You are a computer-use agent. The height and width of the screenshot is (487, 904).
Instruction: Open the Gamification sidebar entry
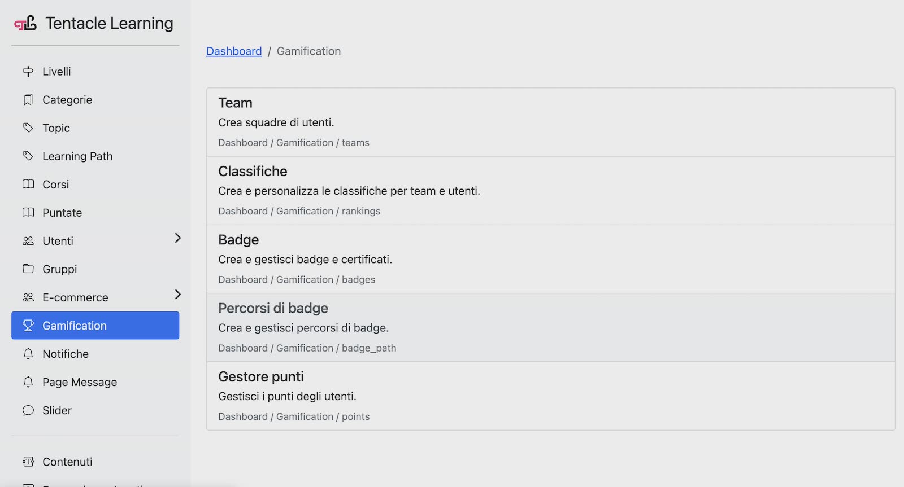(74, 325)
